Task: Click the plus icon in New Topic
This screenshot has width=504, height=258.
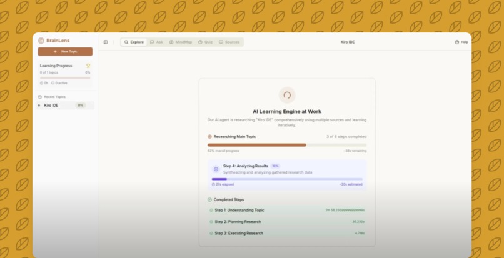Action: click(55, 51)
